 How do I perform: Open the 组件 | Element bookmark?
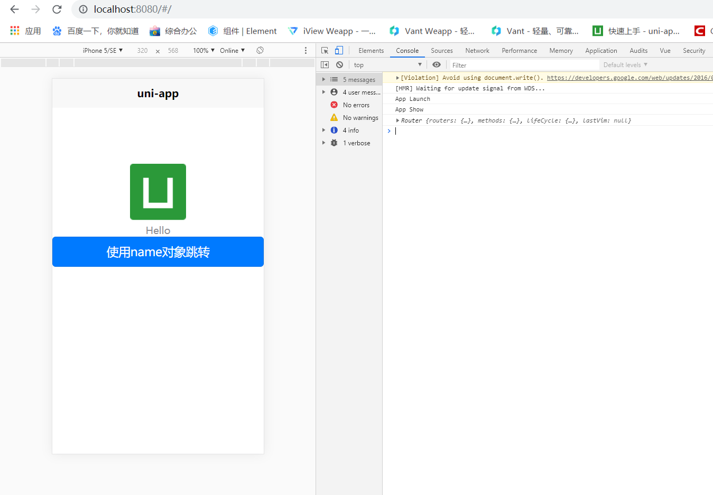coord(243,31)
